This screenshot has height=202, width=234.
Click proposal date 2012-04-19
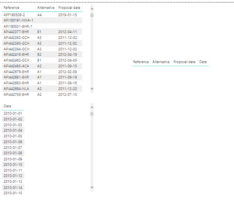click(x=67, y=55)
